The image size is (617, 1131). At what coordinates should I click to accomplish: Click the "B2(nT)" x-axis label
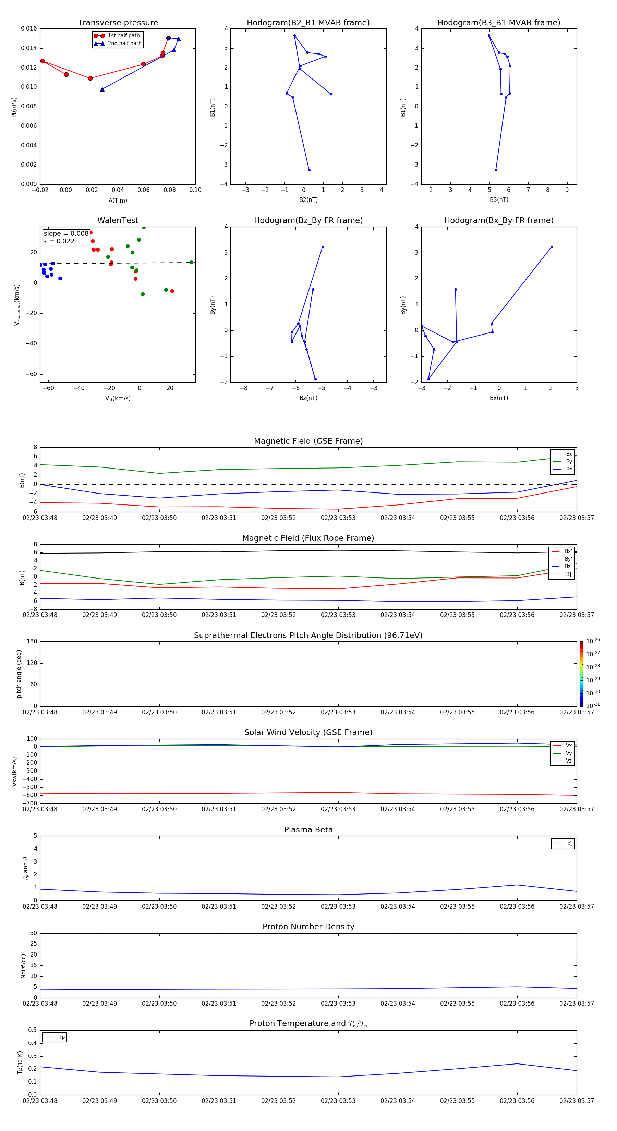coord(308,200)
